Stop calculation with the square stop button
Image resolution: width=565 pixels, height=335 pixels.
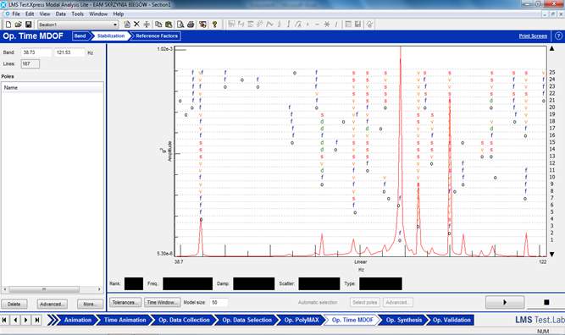(x=546, y=302)
